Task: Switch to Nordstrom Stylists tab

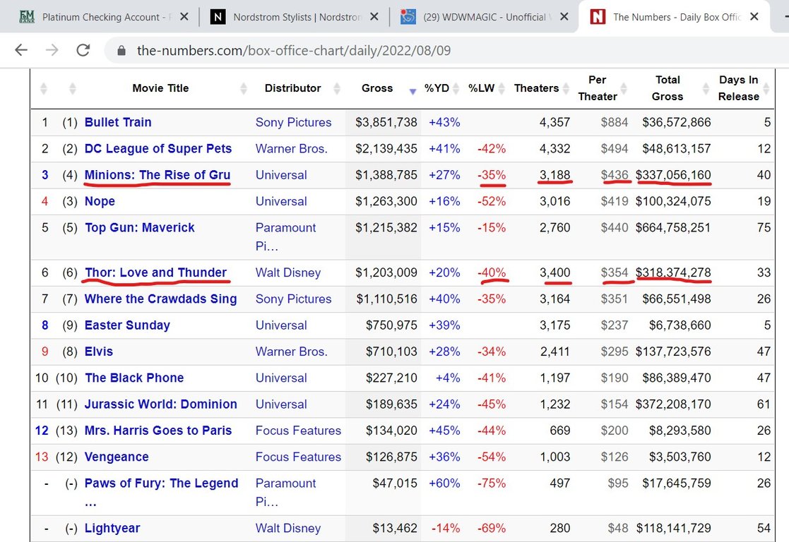Action: pyautogui.click(x=297, y=17)
